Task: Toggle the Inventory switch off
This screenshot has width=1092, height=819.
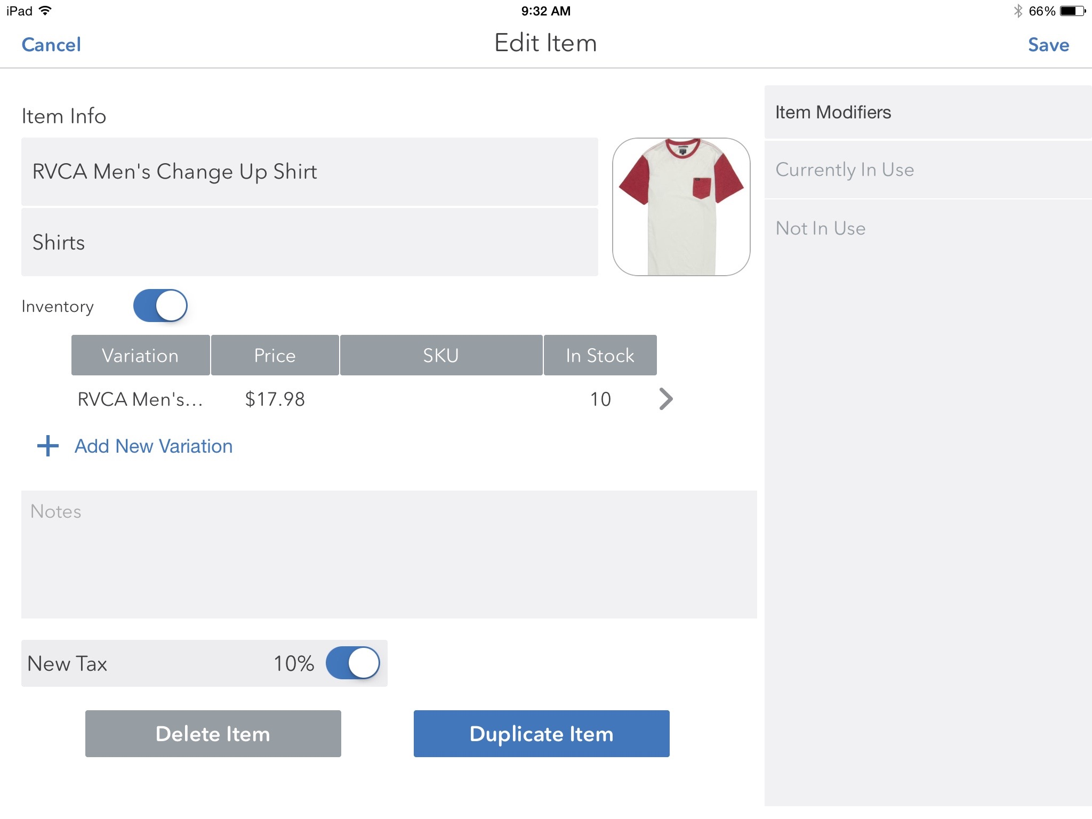Action: coord(160,306)
